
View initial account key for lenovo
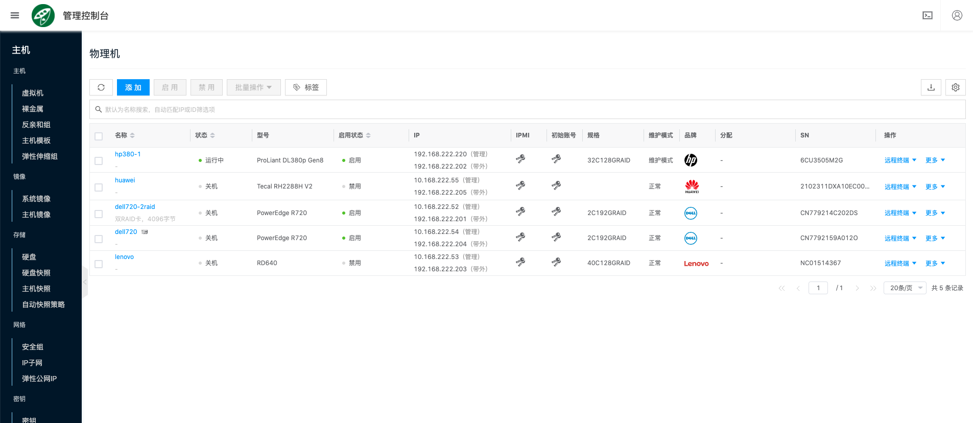(556, 263)
